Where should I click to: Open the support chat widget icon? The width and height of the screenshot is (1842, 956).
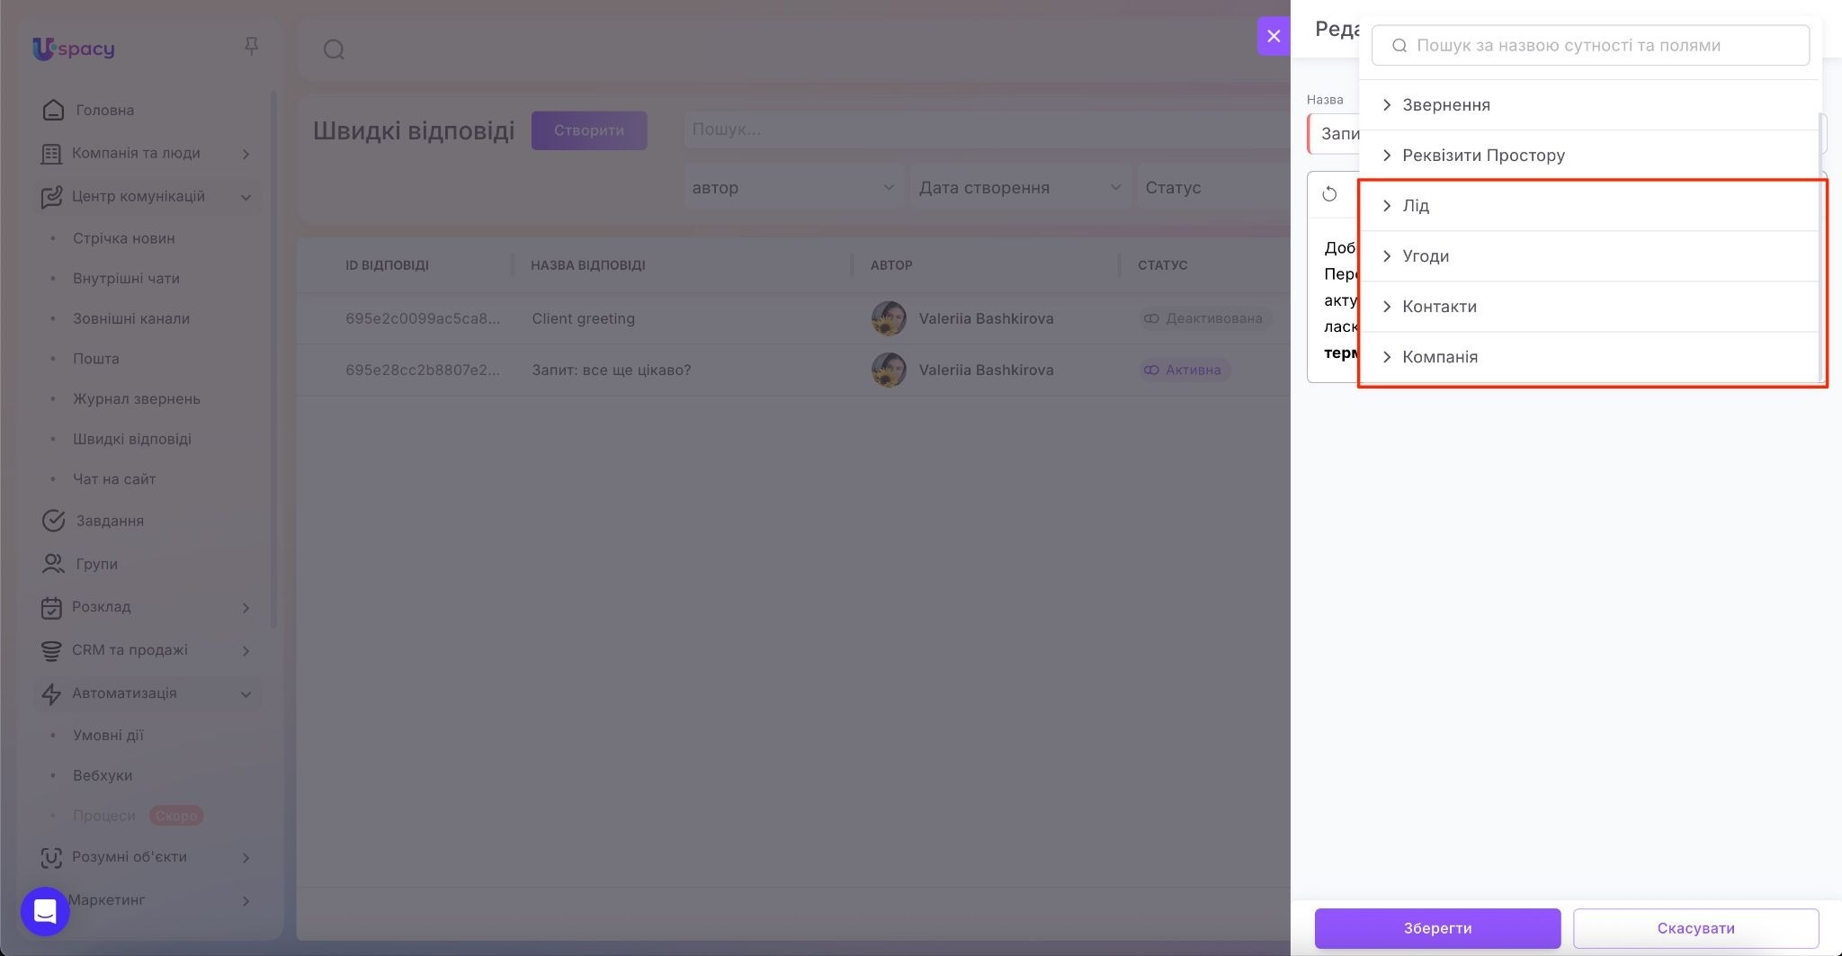pyautogui.click(x=45, y=911)
